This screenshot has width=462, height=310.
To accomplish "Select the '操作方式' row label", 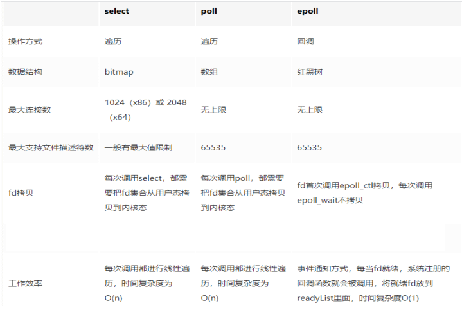I will point(25,41).
